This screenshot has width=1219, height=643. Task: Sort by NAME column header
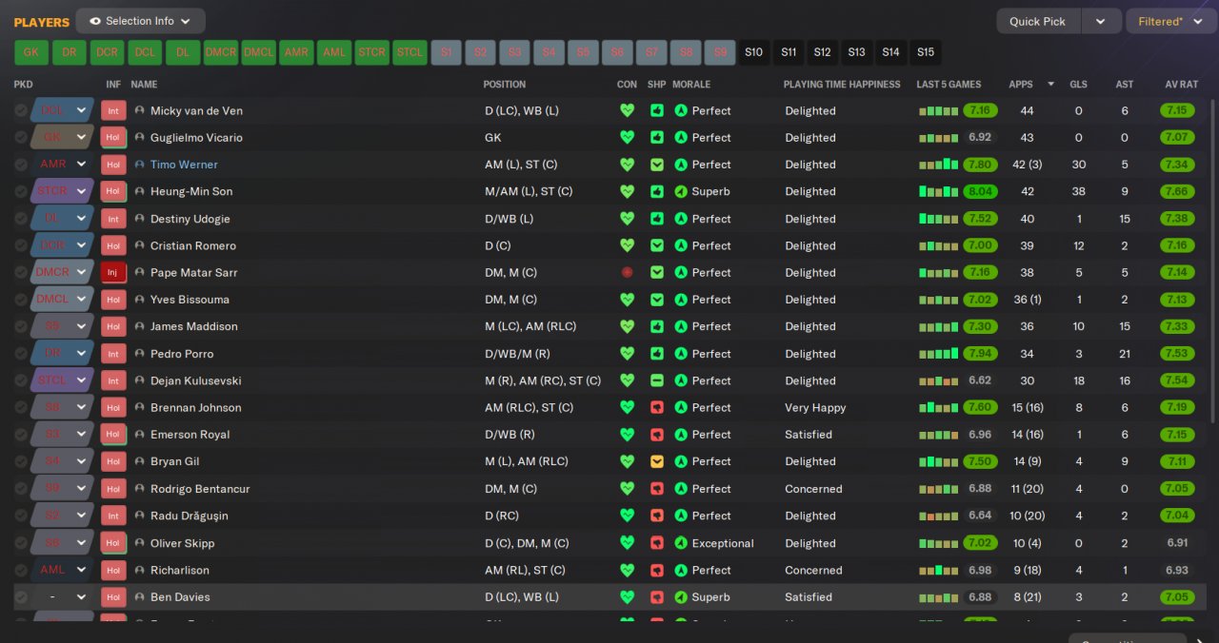pos(144,85)
